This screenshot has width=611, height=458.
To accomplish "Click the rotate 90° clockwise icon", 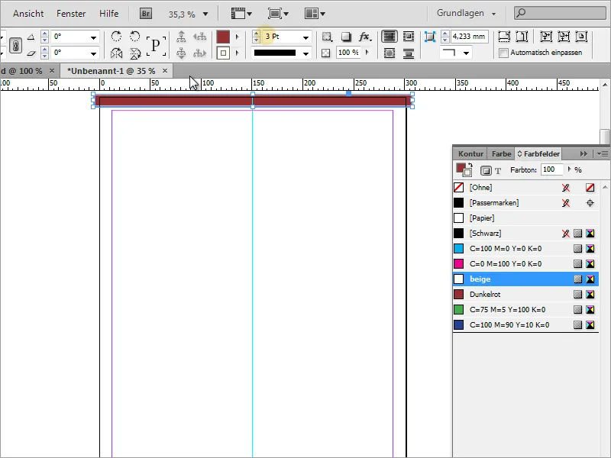I will pos(116,37).
